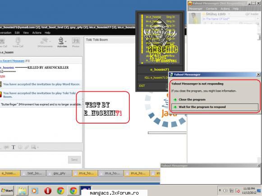This screenshot has width=262, height=196.
Task: Click the Yahoo smiley icon in buddy list title bar
Action: coord(190,3)
